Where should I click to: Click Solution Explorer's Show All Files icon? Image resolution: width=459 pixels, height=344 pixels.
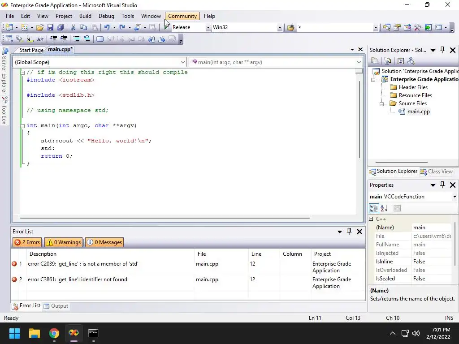click(x=388, y=61)
